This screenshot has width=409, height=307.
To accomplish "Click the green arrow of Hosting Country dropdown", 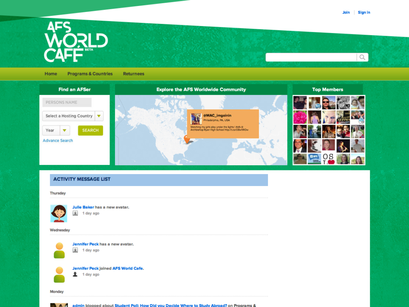I will [x=99, y=116].
